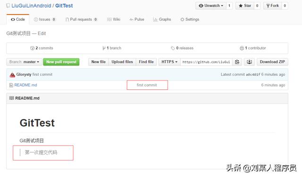302x177 pixels.
Task: Click the 第一次提交代码 quote text
Action: click(x=41, y=153)
